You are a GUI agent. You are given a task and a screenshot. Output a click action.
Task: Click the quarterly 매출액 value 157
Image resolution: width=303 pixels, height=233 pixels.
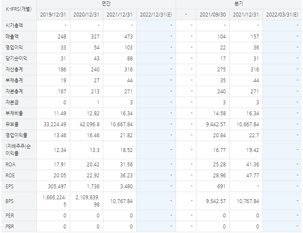coord(255,37)
